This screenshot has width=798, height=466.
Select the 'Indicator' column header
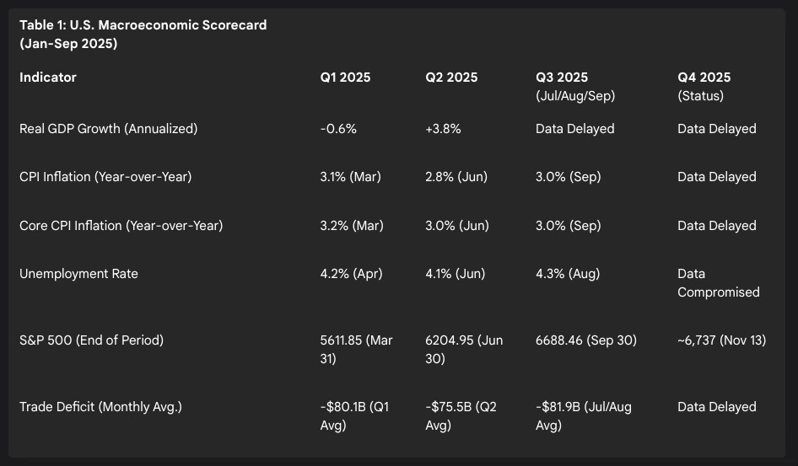pyautogui.click(x=48, y=78)
